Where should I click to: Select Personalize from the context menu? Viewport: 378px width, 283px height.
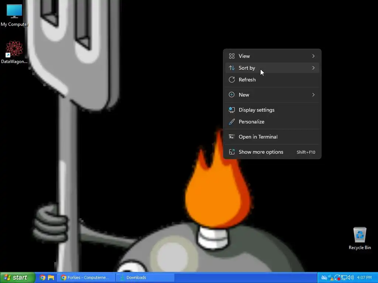(272, 122)
